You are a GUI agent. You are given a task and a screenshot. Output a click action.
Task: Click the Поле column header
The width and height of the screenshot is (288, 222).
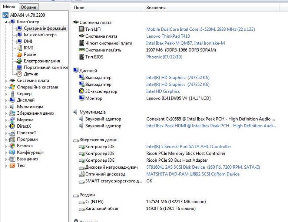click(79, 7)
